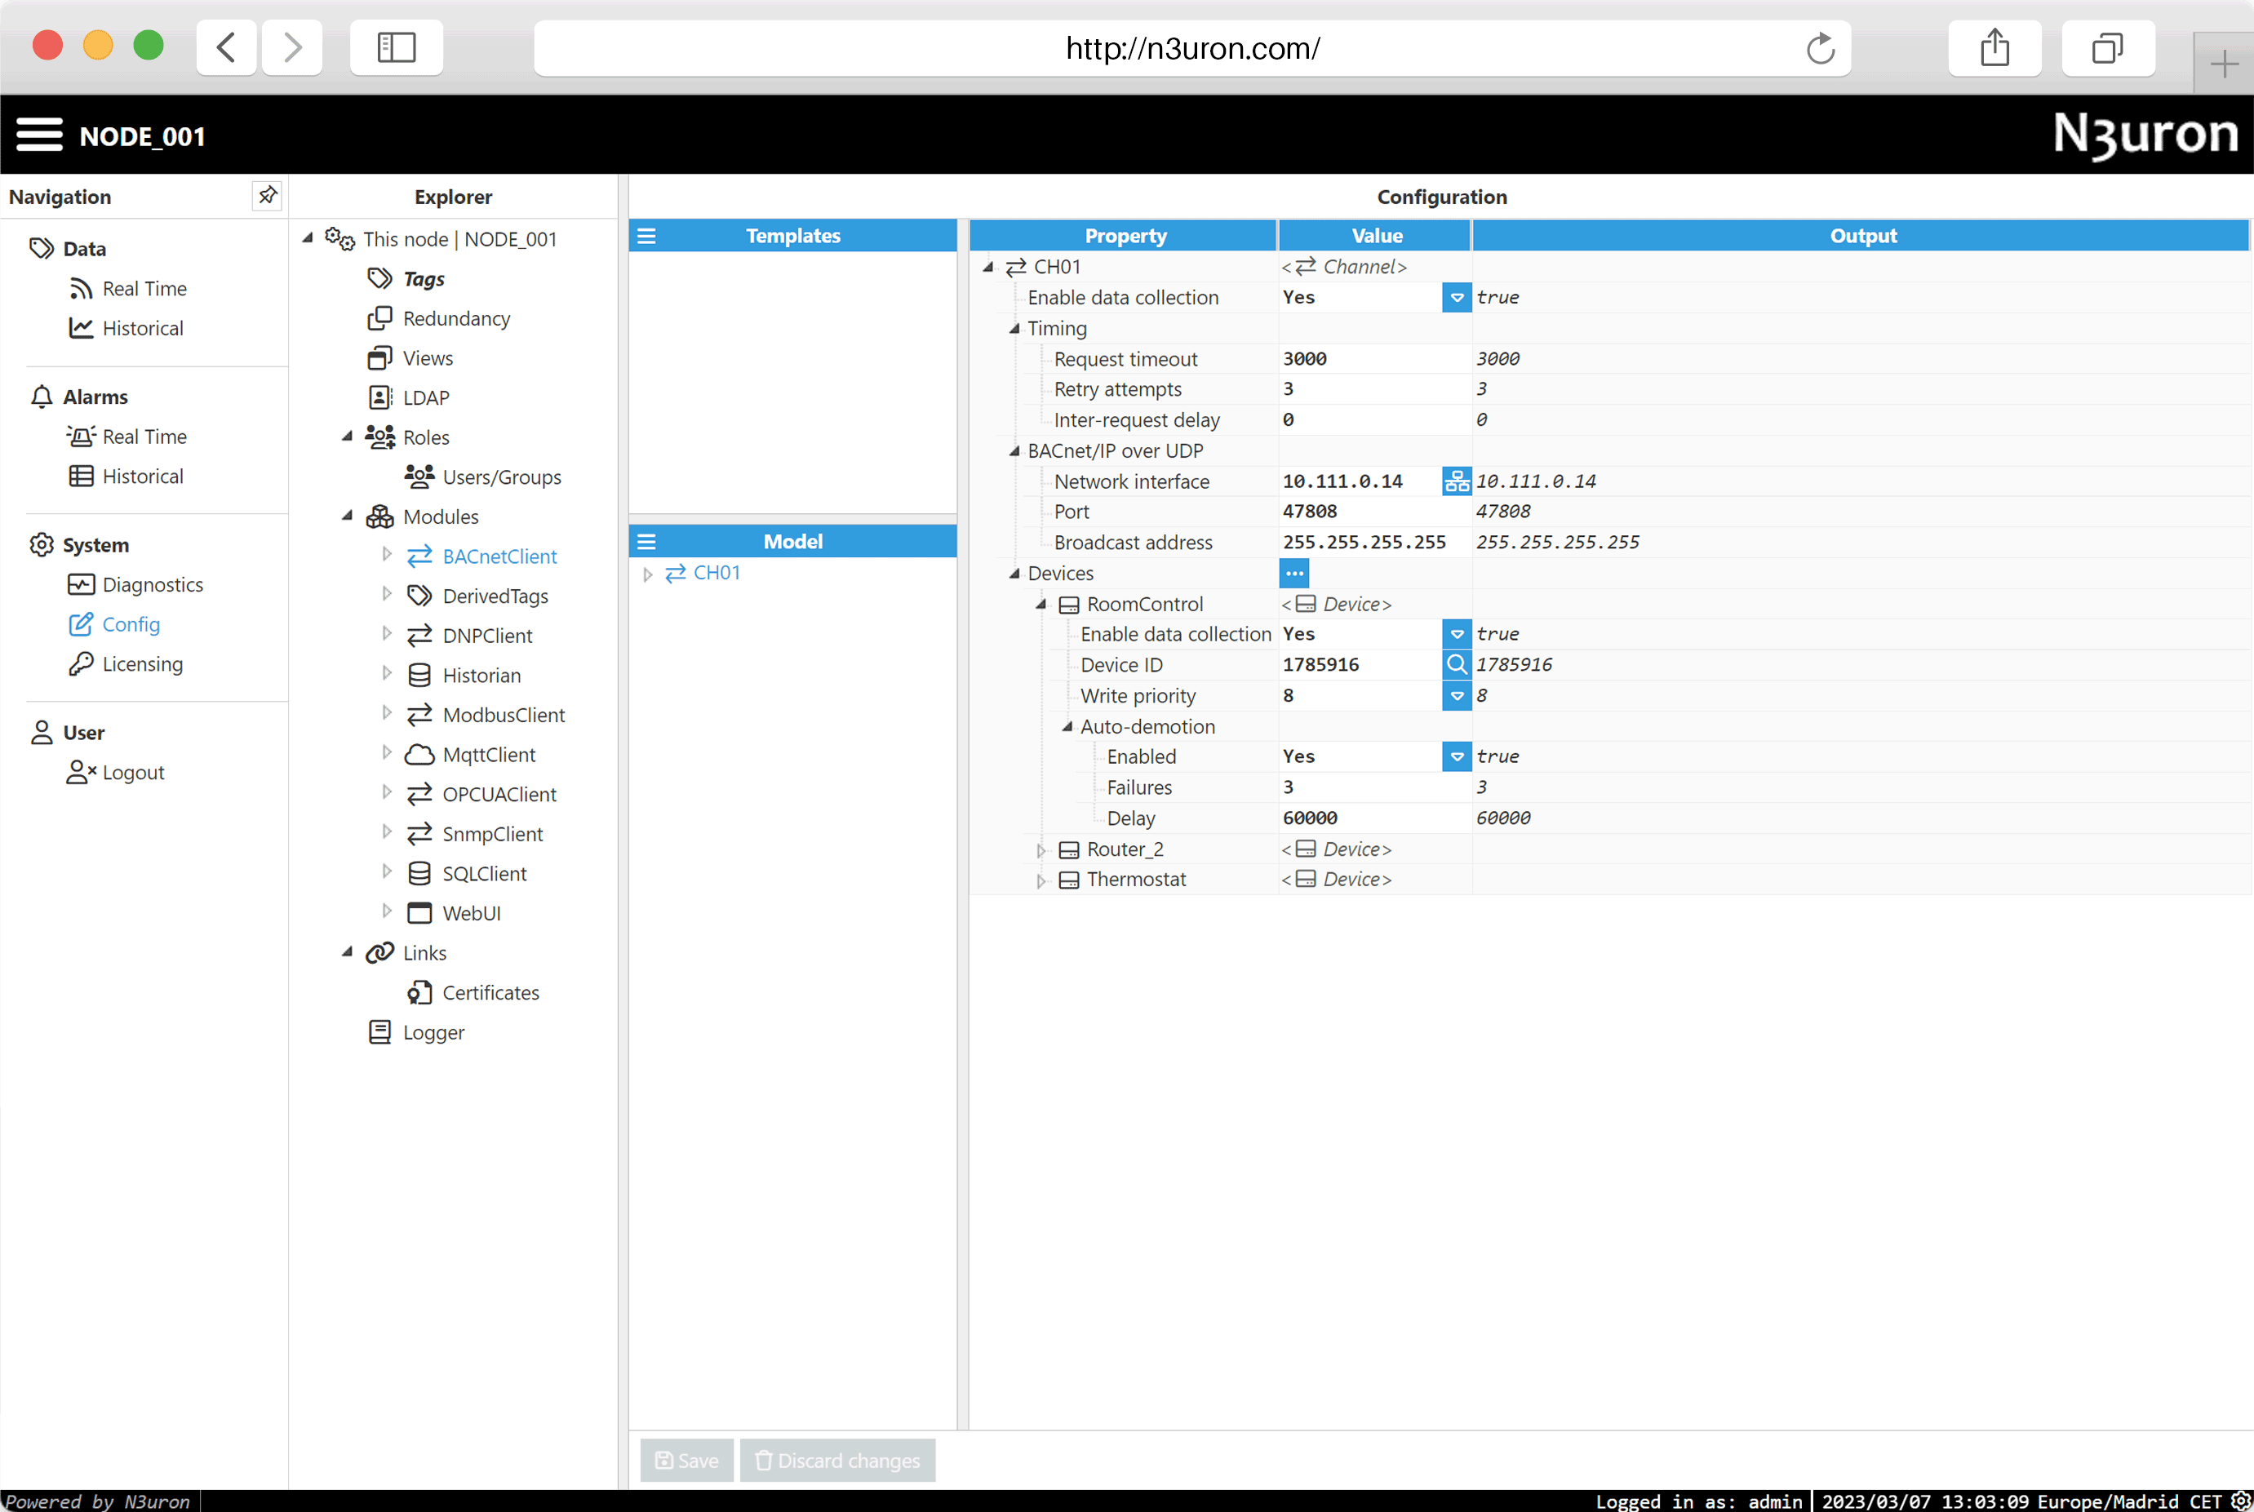Screen dimensions: 2254x1512
Task: Open Alarms Real Time in Navigation
Action: [x=128, y=437]
